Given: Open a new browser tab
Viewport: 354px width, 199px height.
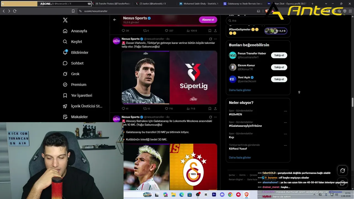Looking at the screenshot, I should pyautogui.click(x=313, y=4).
